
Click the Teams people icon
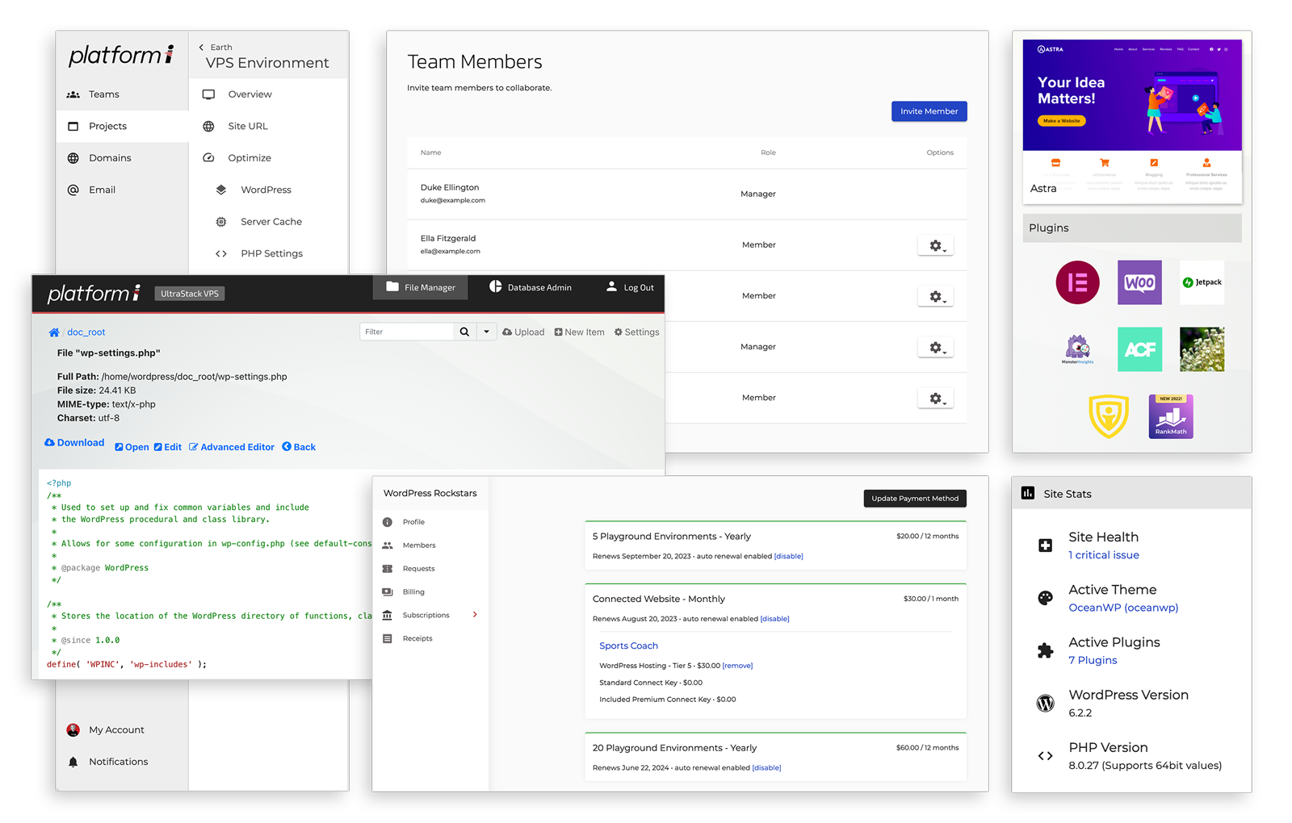coord(73,94)
